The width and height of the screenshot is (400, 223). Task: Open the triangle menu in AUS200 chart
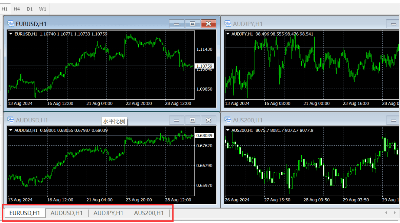[228, 130]
